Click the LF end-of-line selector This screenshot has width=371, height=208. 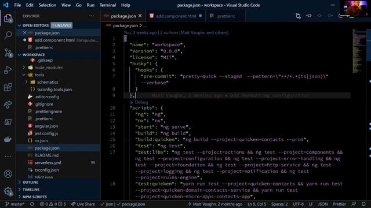311,204
